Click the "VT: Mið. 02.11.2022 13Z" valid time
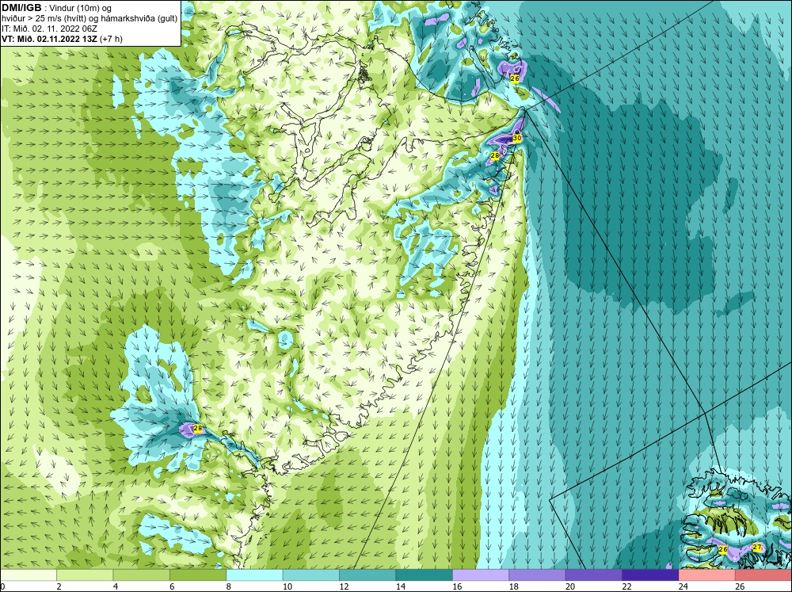 (49, 39)
